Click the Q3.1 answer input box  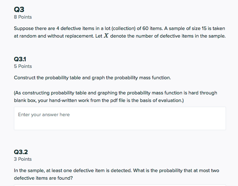click(120, 118)
